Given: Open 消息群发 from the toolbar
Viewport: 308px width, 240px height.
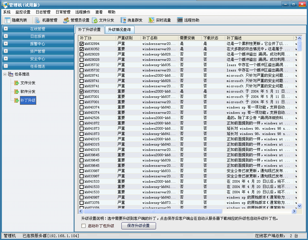Looking at the screenshot, I should click(123, 20).
